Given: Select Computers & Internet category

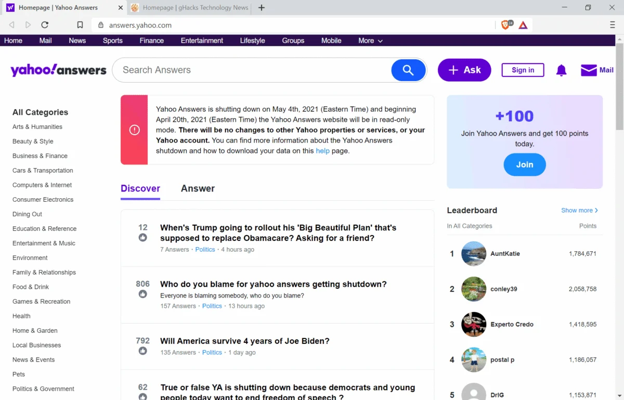Looking at the screenshot, I should tap(42, 185).
